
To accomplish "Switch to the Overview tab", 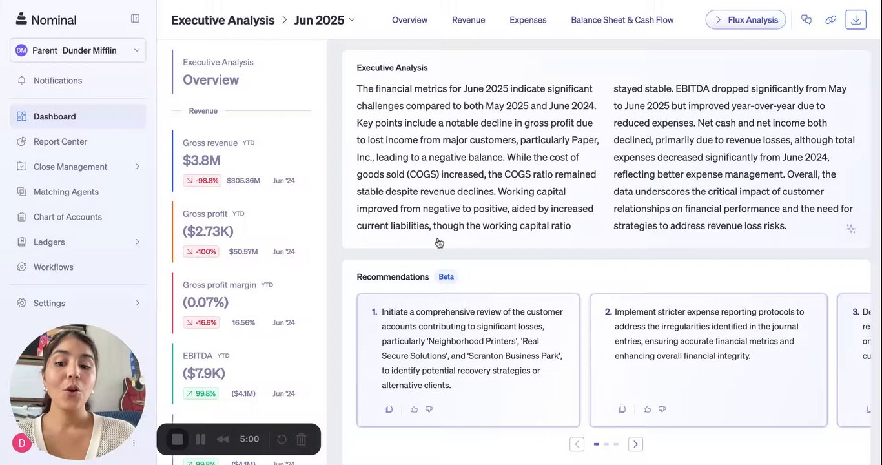I will (x=409, y=20).
